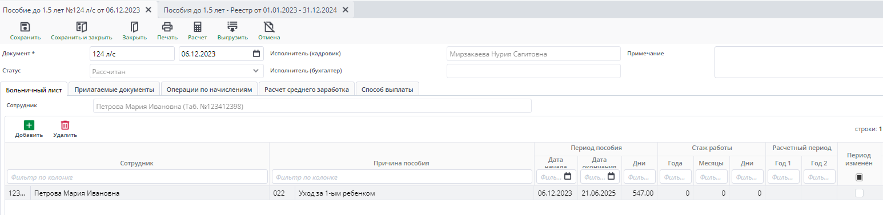
Task: Add a row with green Добавить icon
Action: click(x=29, y=125)
